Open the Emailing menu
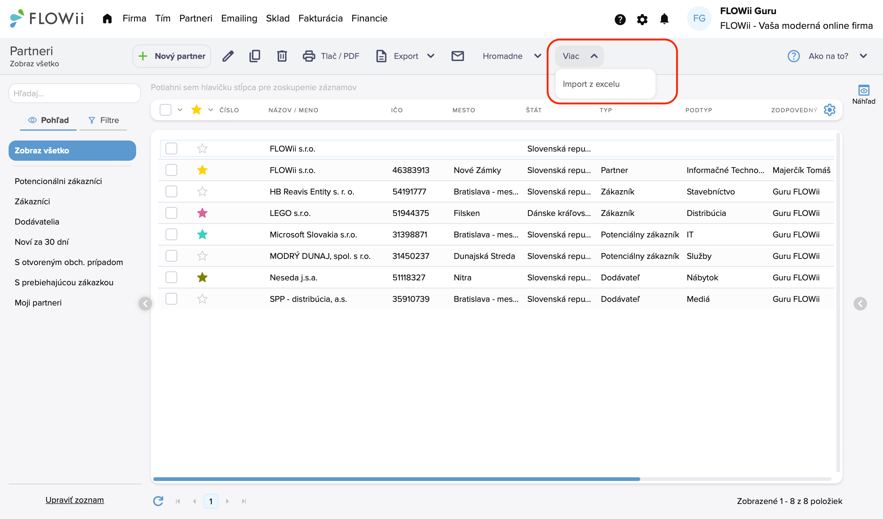The image size is (883, 519). tap(239, 18)
